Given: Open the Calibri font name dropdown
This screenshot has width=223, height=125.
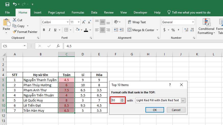Looking at the screenshot, I should tap(68, 22).
